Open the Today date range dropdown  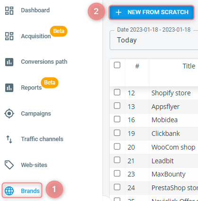(154, 40)
